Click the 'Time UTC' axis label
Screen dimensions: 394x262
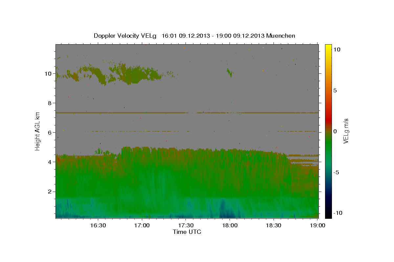187,232
